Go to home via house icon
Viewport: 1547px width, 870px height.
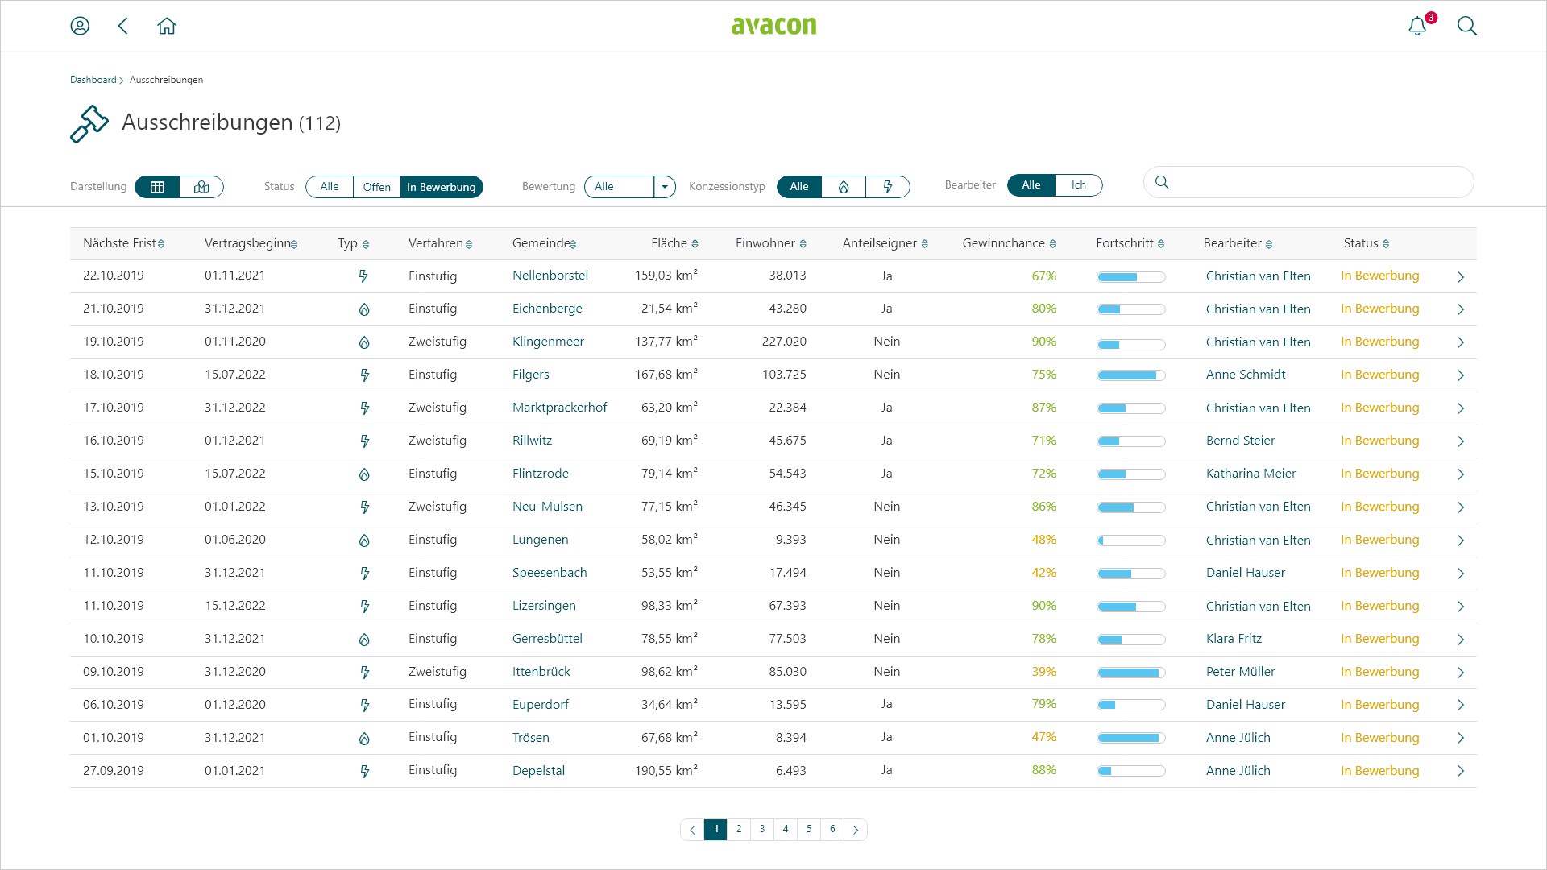(167, 26)
